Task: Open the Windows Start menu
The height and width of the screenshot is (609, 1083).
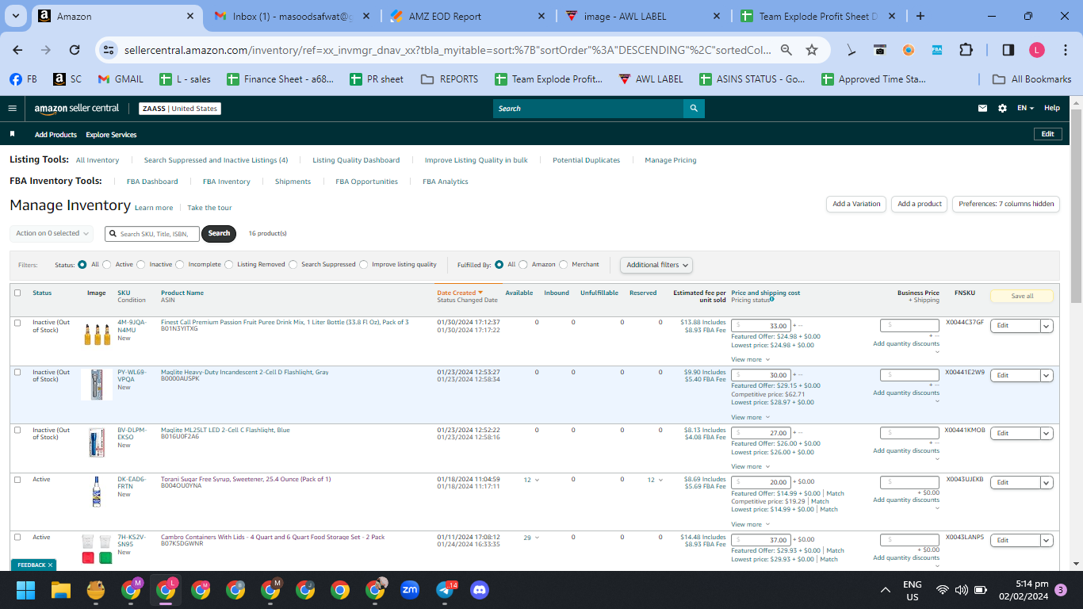Action: coord(26,590)
